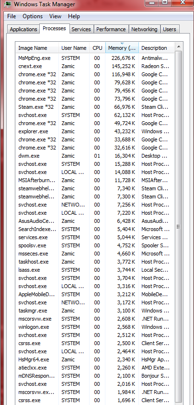This screenshot has width=194, height=405.
Task: Click the AMD Exte... description cell
Action: [x=155, y=368]
